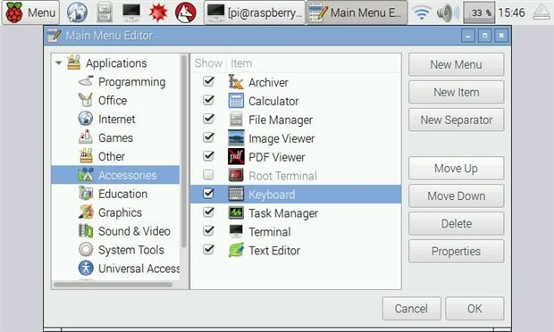Uncheck the File Manager show checkbox

(208, 119)
